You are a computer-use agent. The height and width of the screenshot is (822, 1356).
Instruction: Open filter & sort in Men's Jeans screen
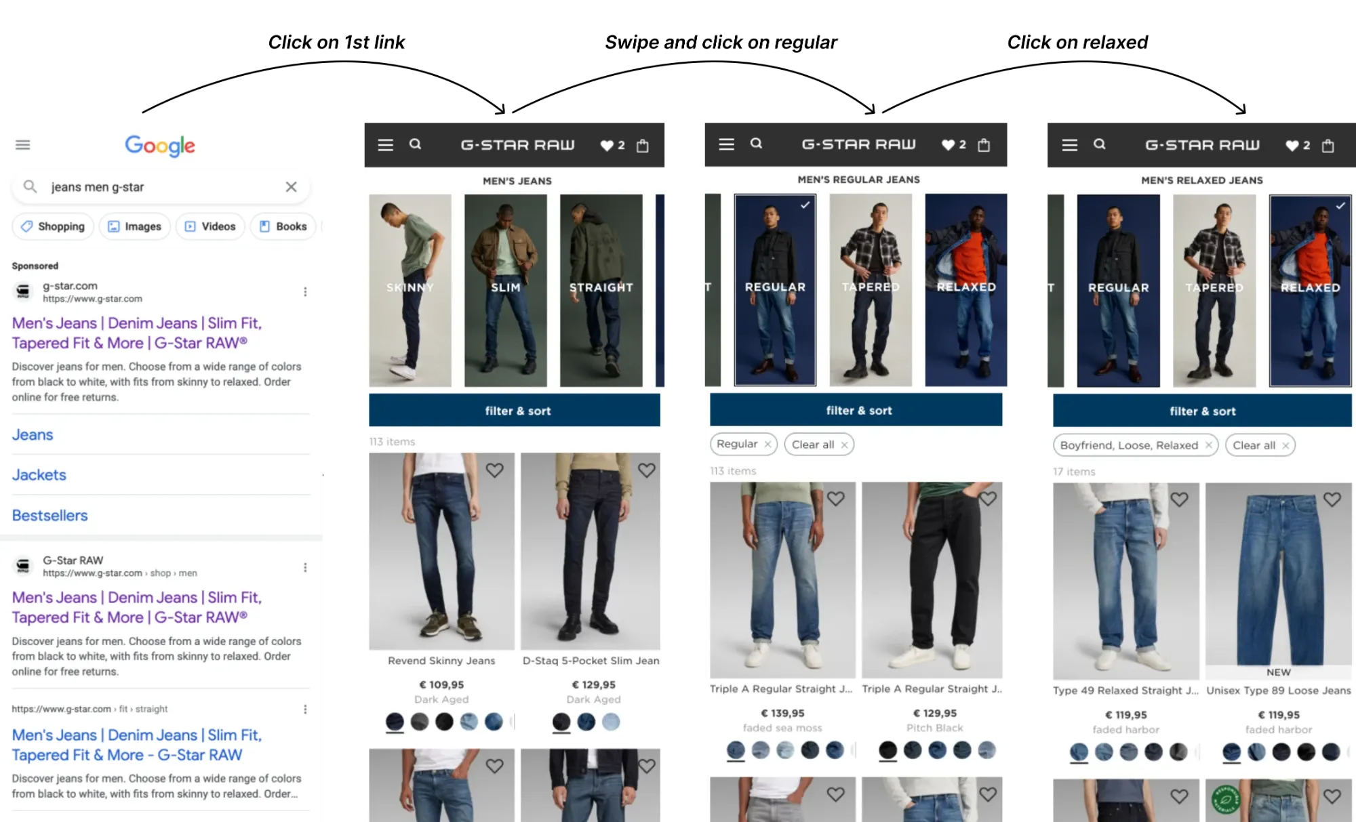pos(515,410)
